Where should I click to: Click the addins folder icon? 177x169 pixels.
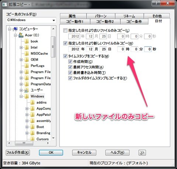tap(32, 102)
